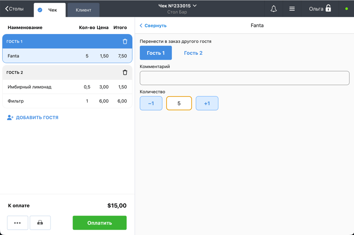Go back to Столы list
The width and height of the screenshot is (354, 235).
(15, 9)
